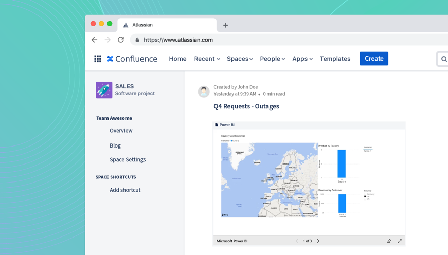Toggle the UK country filter checkbox
The width and height of the screenshot is (448, 255).
coord(366,196)
